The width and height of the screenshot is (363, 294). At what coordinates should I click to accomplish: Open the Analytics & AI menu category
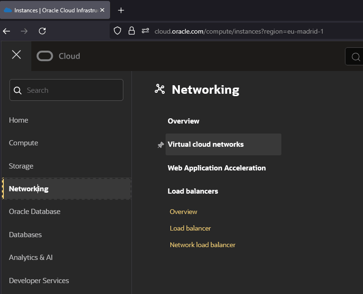30,258
